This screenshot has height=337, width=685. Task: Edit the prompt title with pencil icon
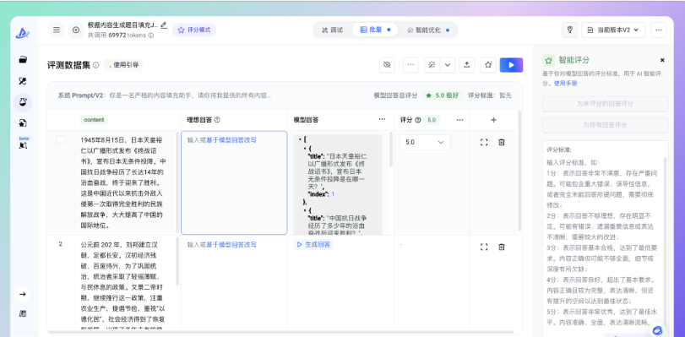[164, 24]
